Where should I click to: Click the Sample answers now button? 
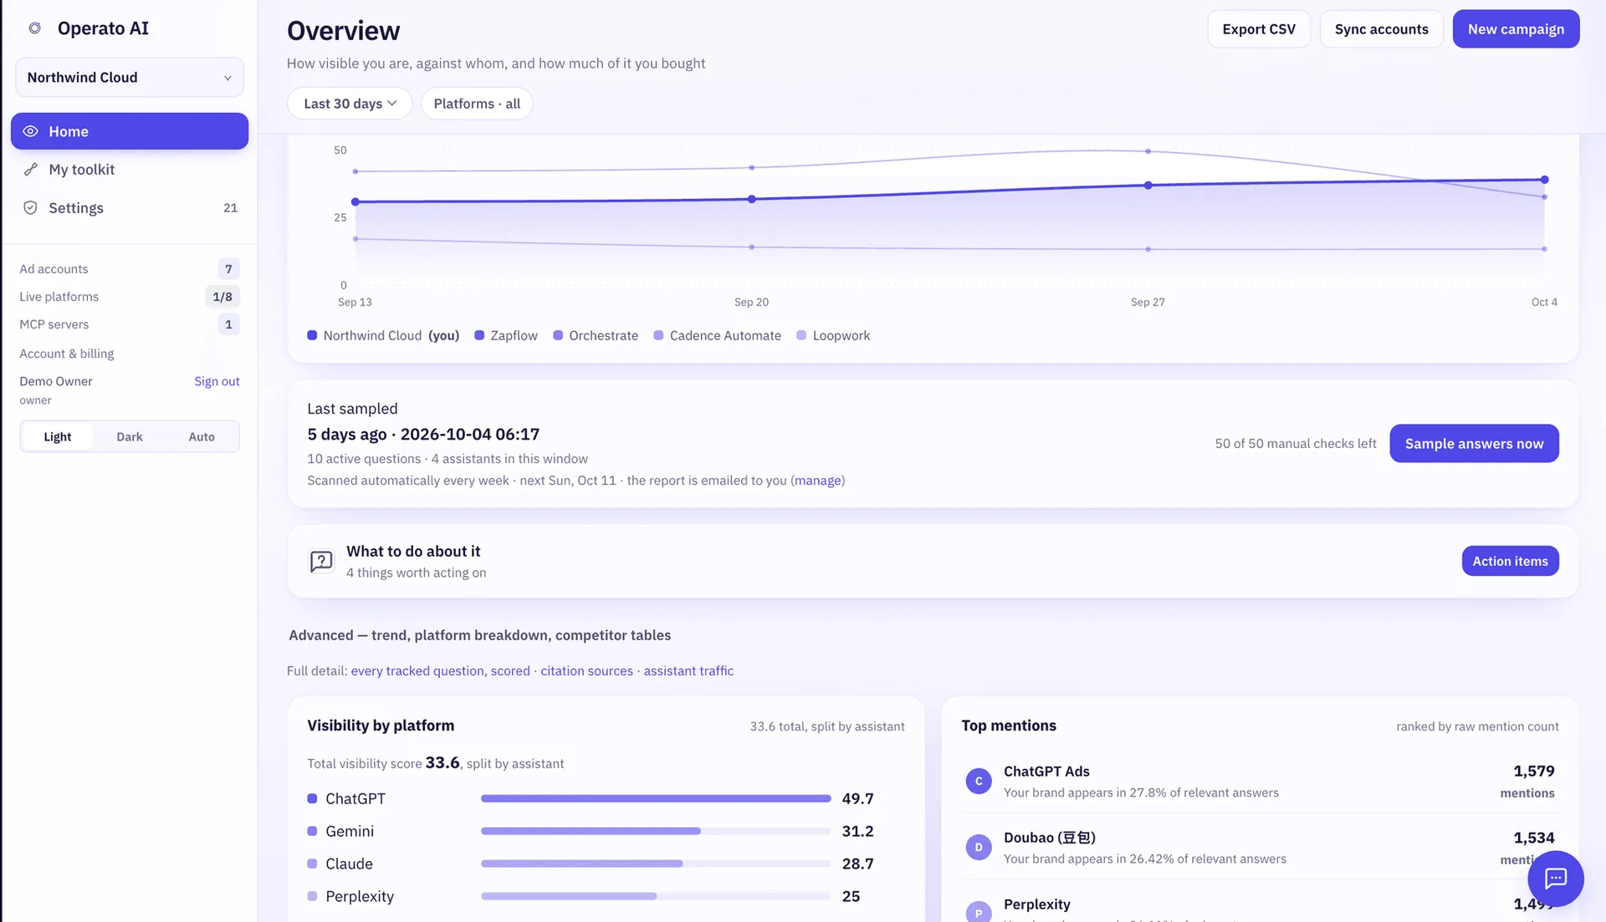point(1474,443)
